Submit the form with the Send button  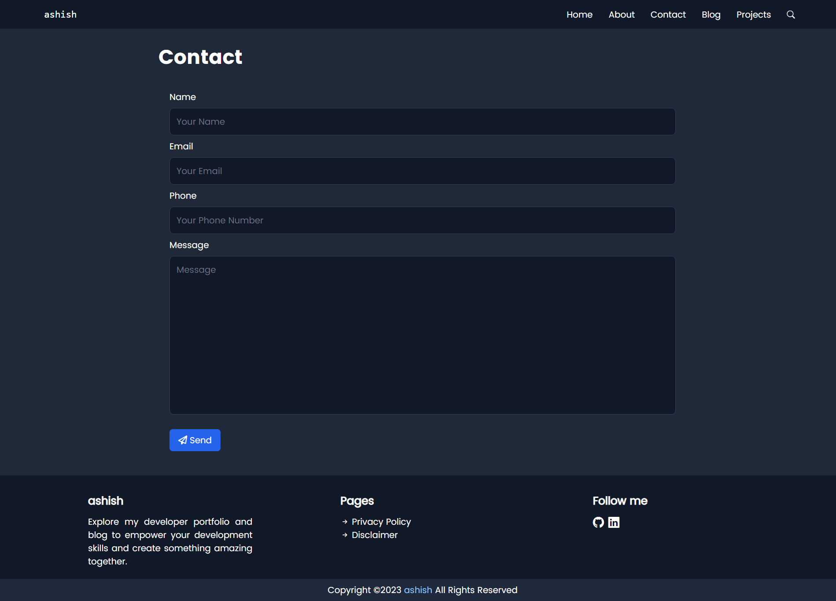click(x=195, y=440)
